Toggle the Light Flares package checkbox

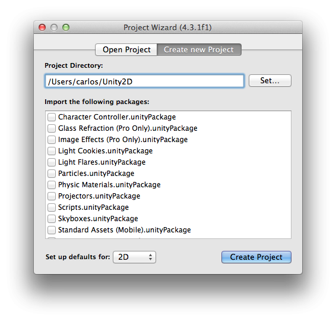point(52,162)
